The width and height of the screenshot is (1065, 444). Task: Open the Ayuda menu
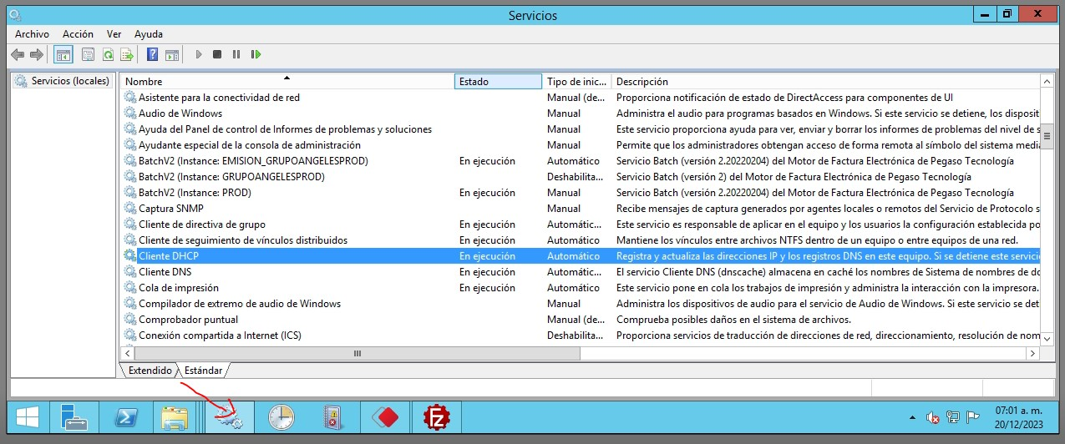tap(149, 34)
